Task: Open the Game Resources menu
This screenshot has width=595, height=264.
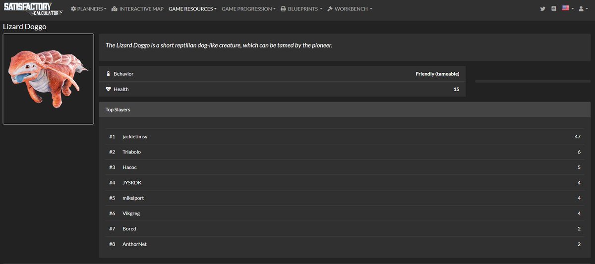Action: click(x=192, y=9)
